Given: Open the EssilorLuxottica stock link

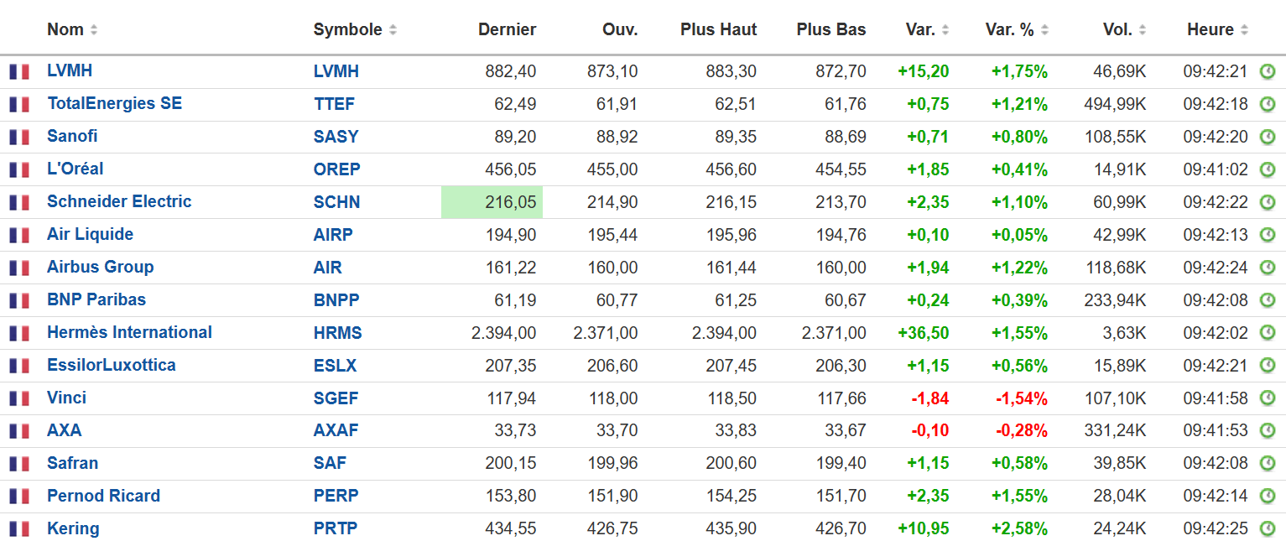Looking at the screenshot, I should 112,365.
